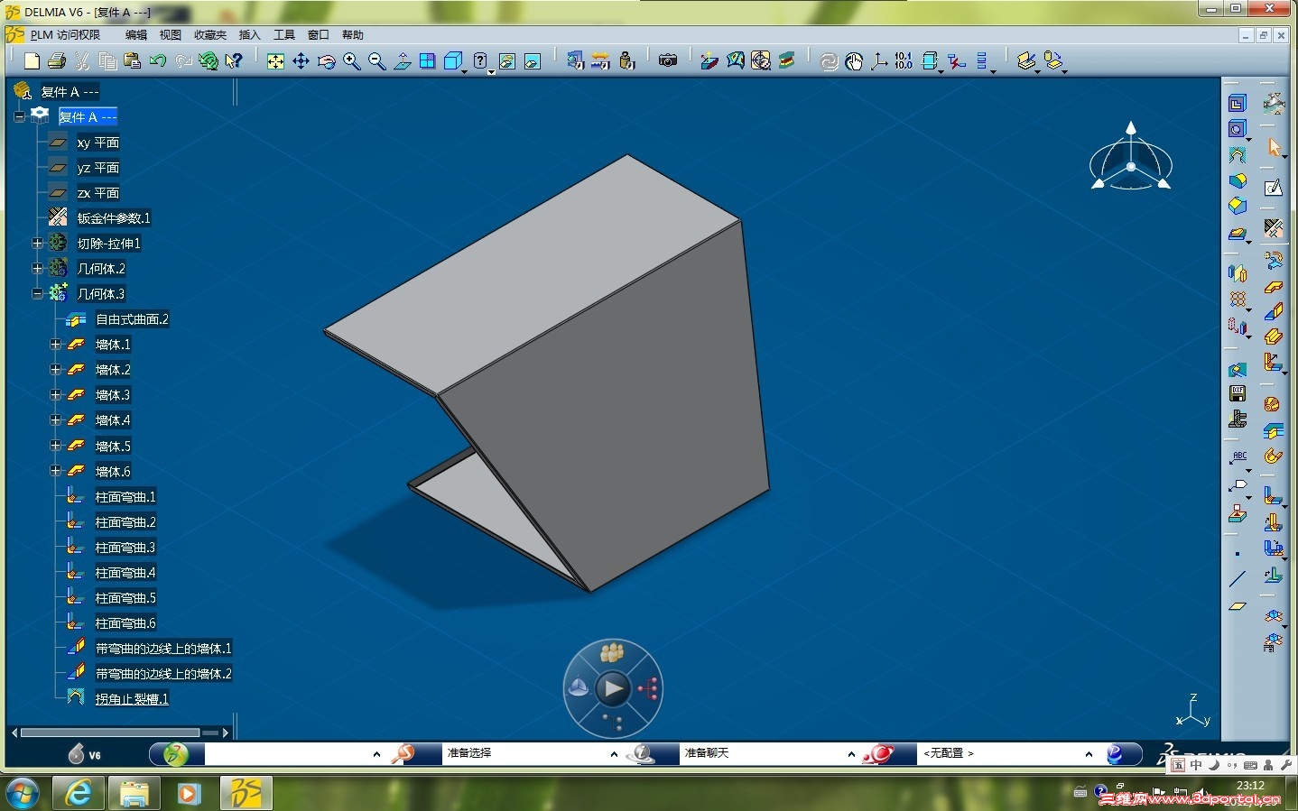Image resolution: width=1298 pixels, height=811 pixels.
Task: Collapse the root 复件 A tree node
Action: click(x=19, y=116)
